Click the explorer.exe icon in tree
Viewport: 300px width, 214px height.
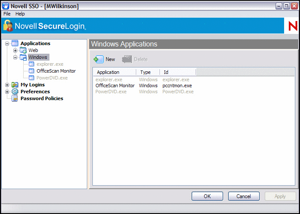pyautogui.click(x=31, y=64)
